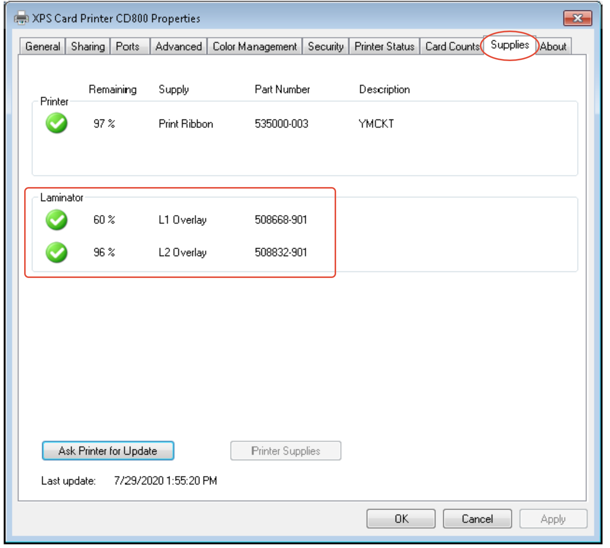Click the L2 Overlay supply name
This screenshot has width=610, height=548.
tap(183, 252)
